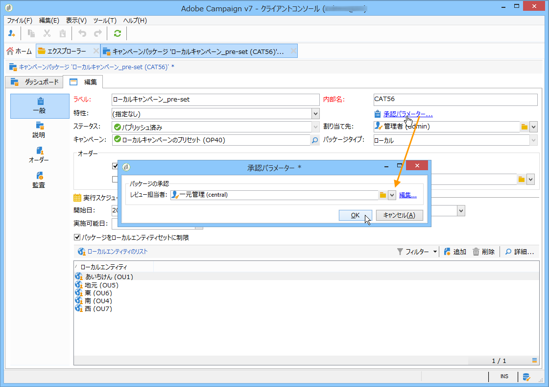Open the オーダー section in sidebar
Screen dimensions: 549x387
40,155
